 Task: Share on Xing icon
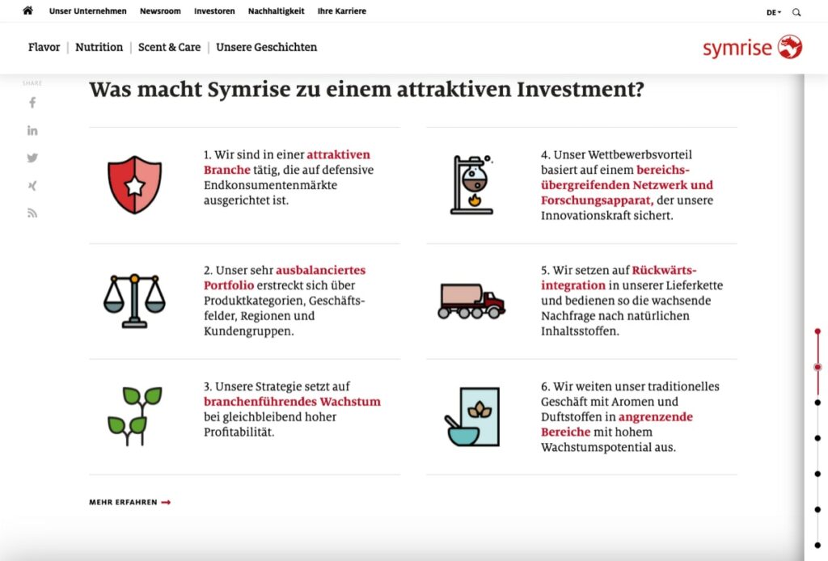[32, 185]
